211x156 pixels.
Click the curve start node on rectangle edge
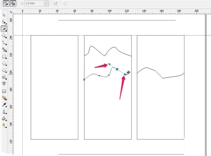point(84,80)
